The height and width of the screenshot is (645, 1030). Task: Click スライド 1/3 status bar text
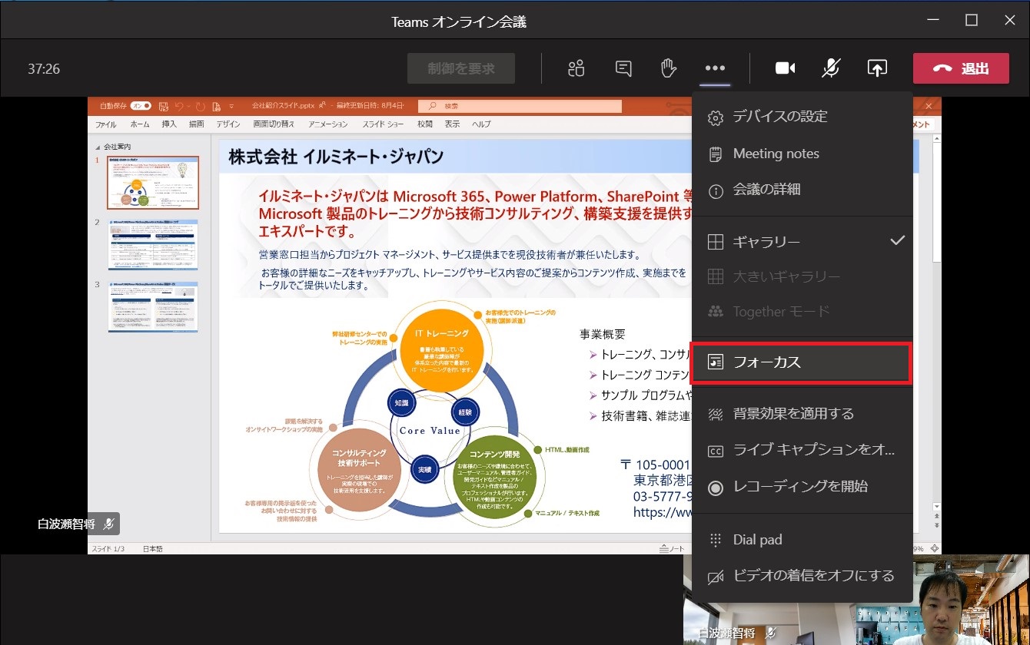coord(108,549)
